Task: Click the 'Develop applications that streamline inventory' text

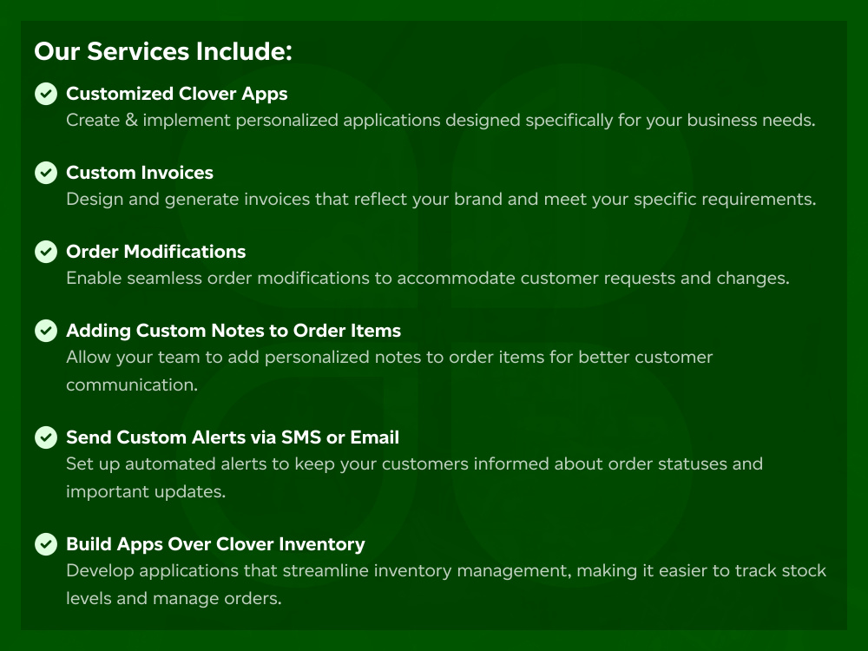Action: click(x=446, y=584)
